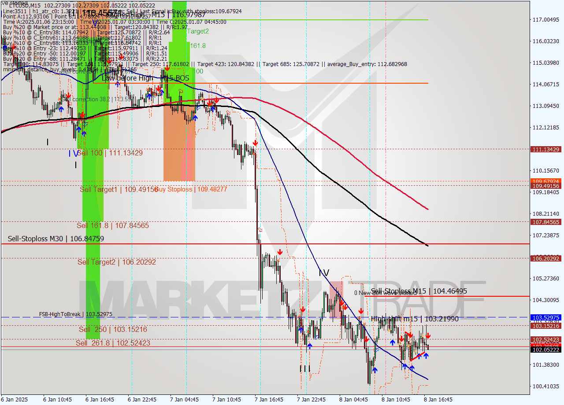Select the 'Sell Target1 | 109.49156' text
Screen dimensions: 564x405
pos(119,189)
